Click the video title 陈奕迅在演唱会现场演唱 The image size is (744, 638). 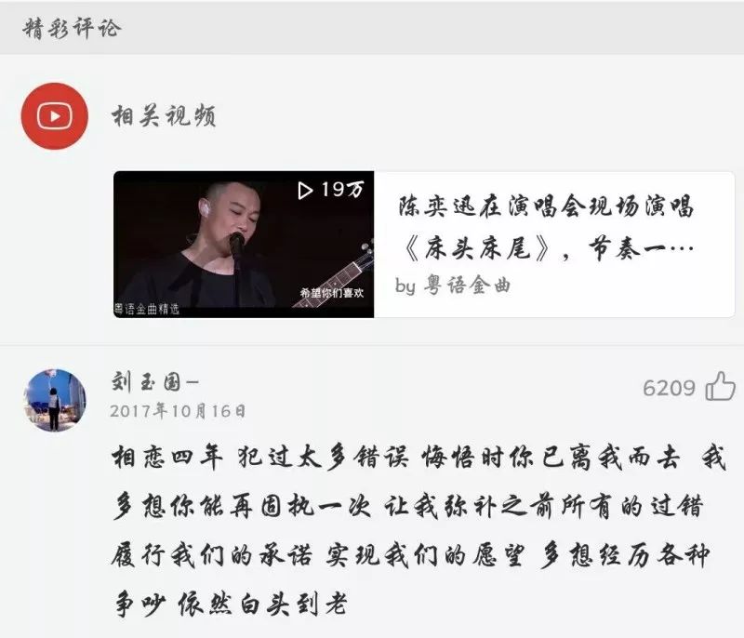click(x=546, y=206)
